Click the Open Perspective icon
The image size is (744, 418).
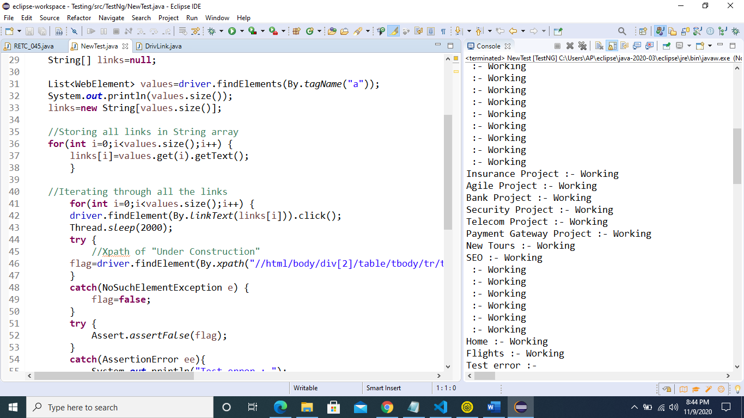[643, 32]
